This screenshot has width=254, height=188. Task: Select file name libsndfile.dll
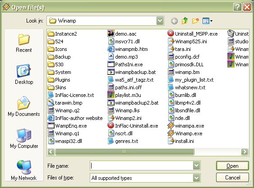pyautogui.click(x=188, y=110)
